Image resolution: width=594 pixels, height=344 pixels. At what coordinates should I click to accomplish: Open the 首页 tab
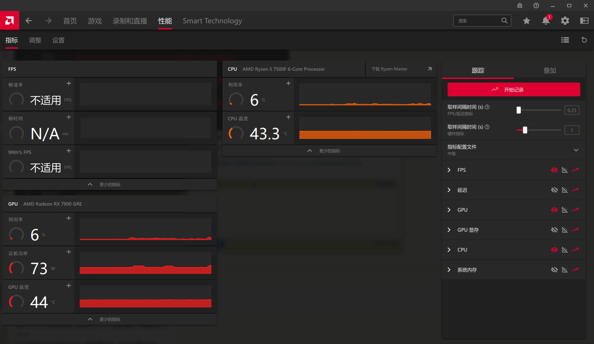tap(70, 21)
